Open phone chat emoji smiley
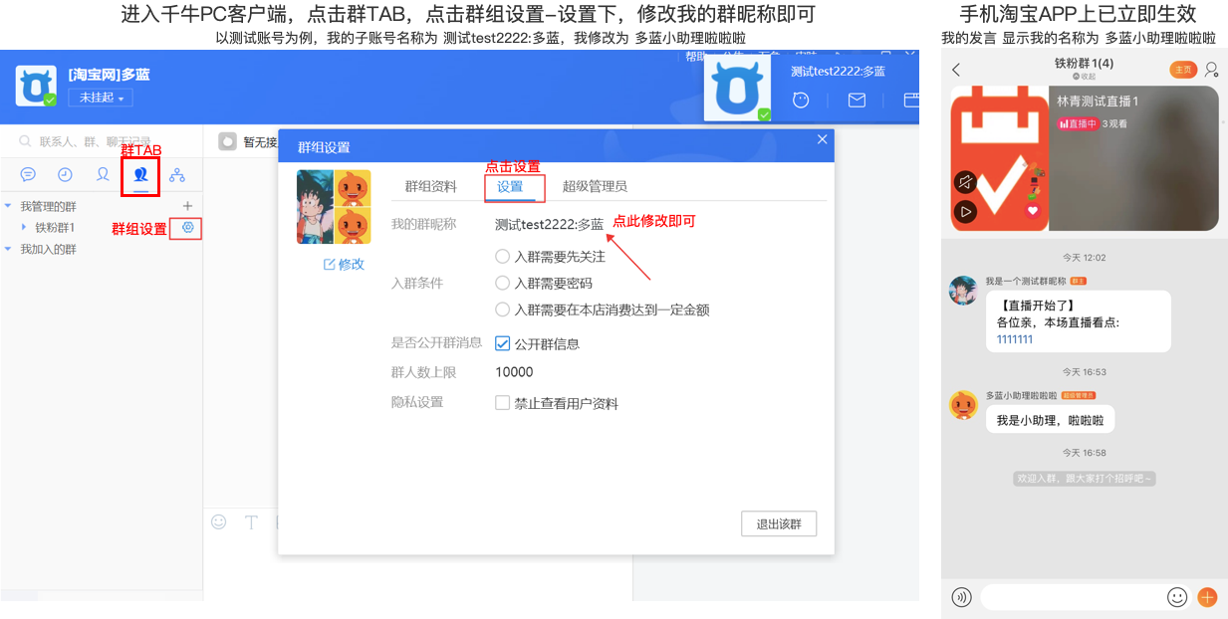This screenshot has width=1228, height=619. pos(1177,597)
